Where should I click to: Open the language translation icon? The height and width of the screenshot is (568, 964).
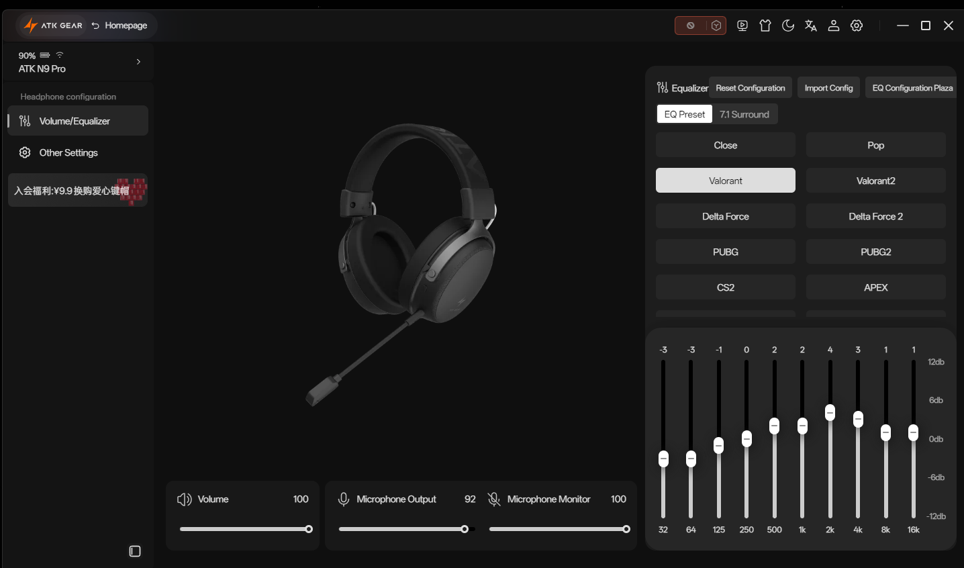click(x=811, y=26)
